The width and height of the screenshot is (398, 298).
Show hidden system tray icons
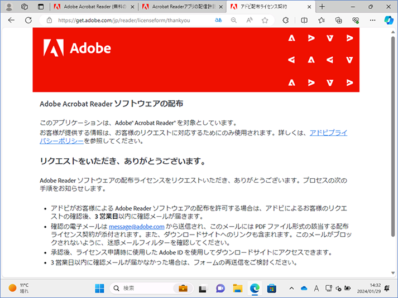[x=291, y=288]
